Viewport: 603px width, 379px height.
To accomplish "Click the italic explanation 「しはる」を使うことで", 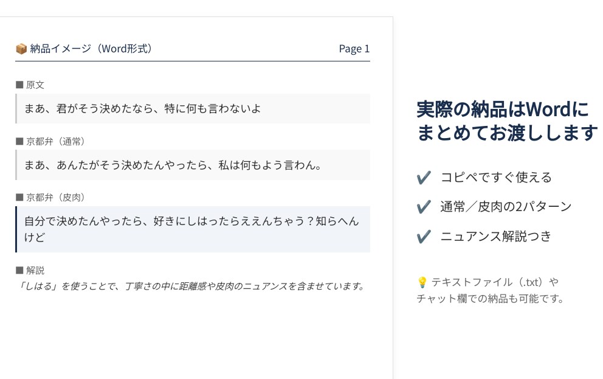I will click(x=191, y=287).
